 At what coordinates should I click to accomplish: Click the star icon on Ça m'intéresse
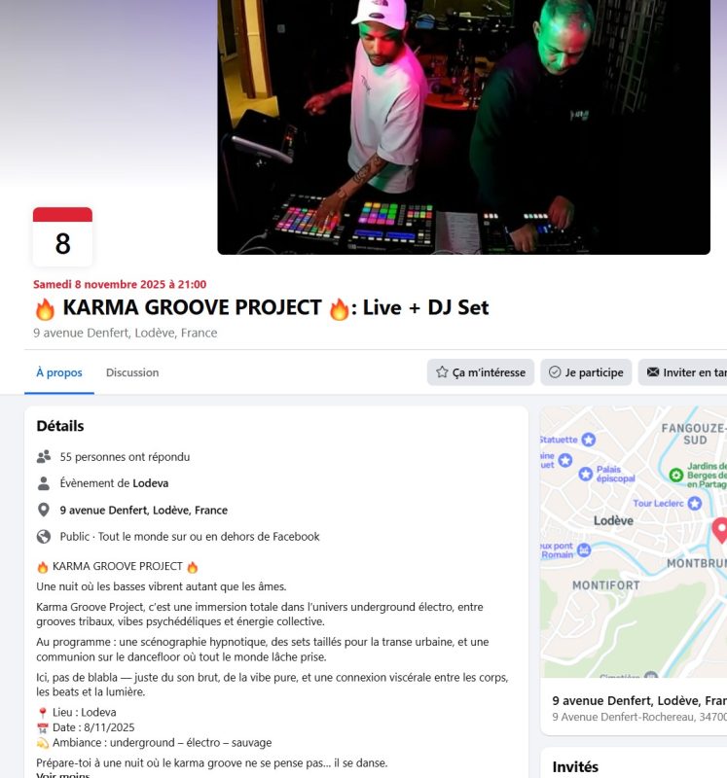pyautogui.click(x=442, y=372)
